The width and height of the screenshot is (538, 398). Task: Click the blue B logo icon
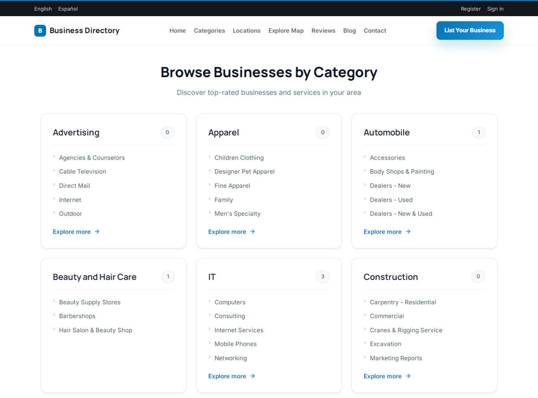(40, 30)
